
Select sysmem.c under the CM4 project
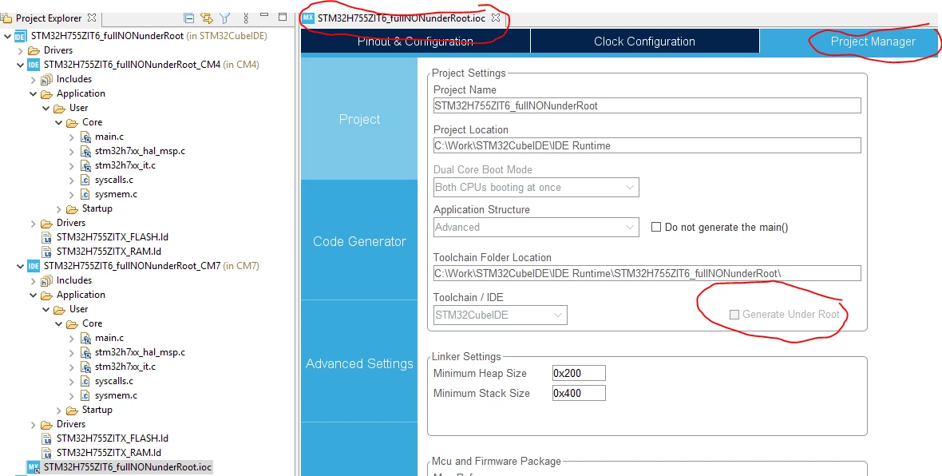click(x=116, y=195)
